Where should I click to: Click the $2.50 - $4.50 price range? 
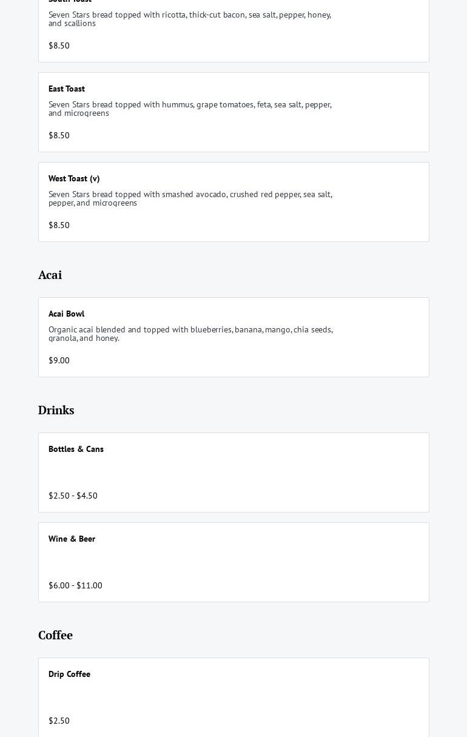point(73,496)
